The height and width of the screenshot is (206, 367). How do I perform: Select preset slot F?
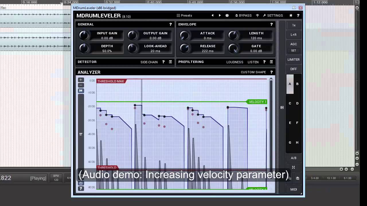(297, 123)
